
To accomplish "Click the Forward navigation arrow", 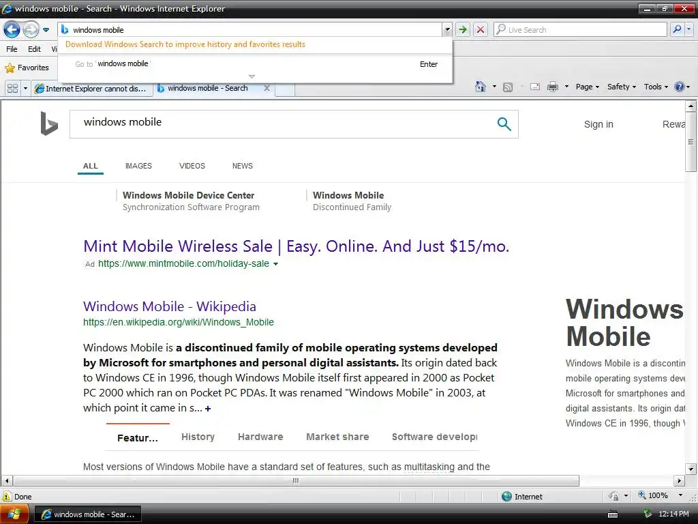I will (31, 30).
